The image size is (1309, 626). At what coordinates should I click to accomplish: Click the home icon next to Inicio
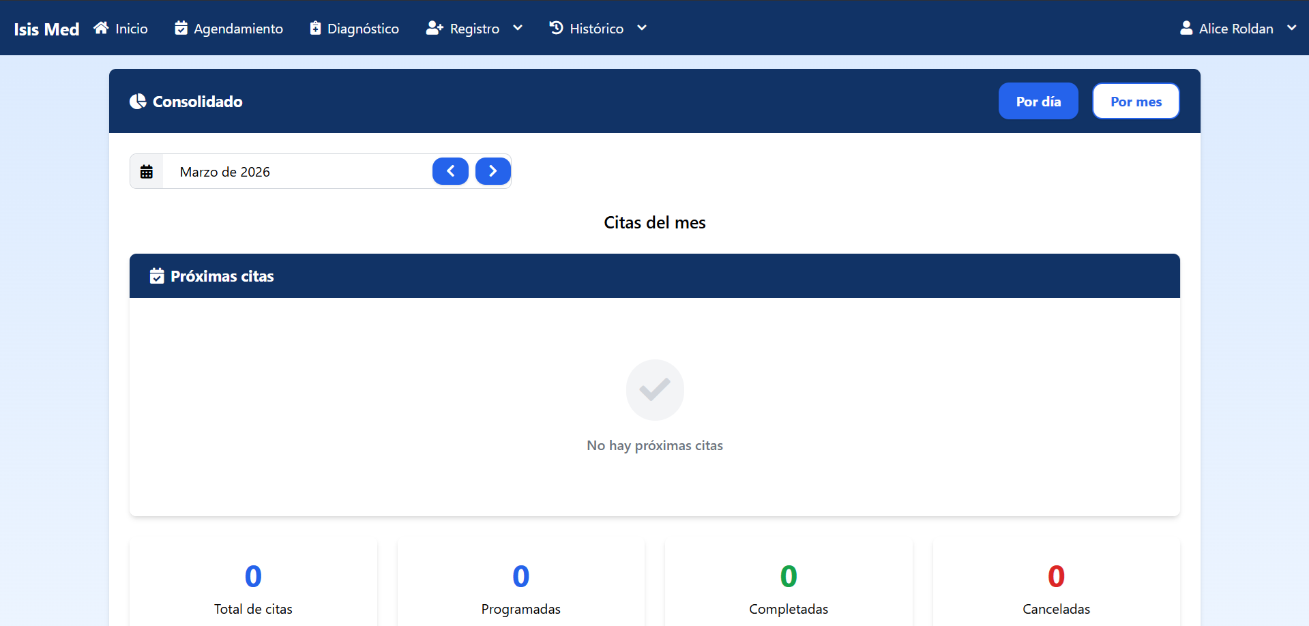pyautogui.click(x=101, y=28)
